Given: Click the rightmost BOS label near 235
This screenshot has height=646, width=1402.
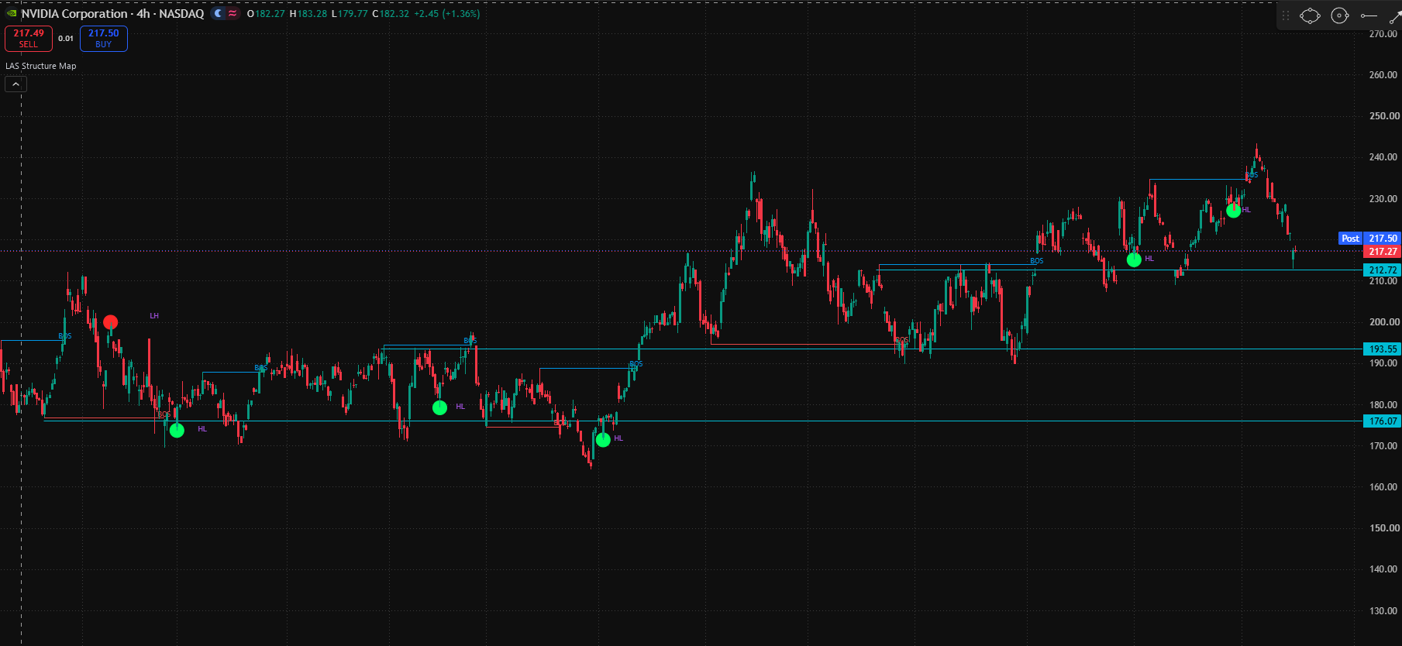Looking at the screenshot, I should tap(1252, 175).
